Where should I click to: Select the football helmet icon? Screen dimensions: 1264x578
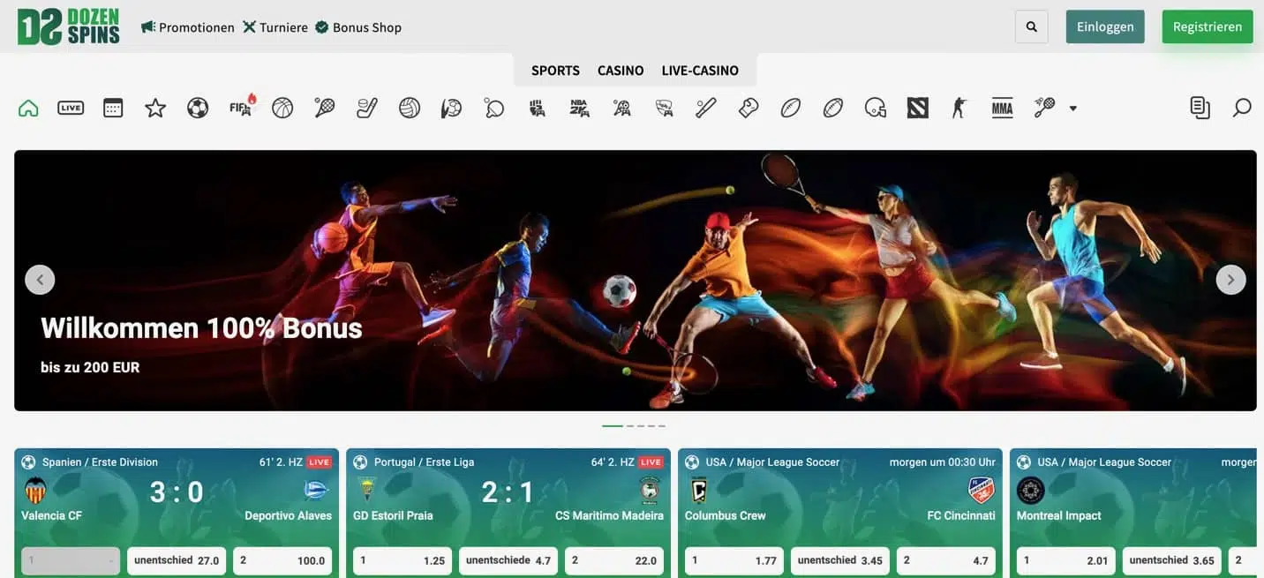(876, 108)
